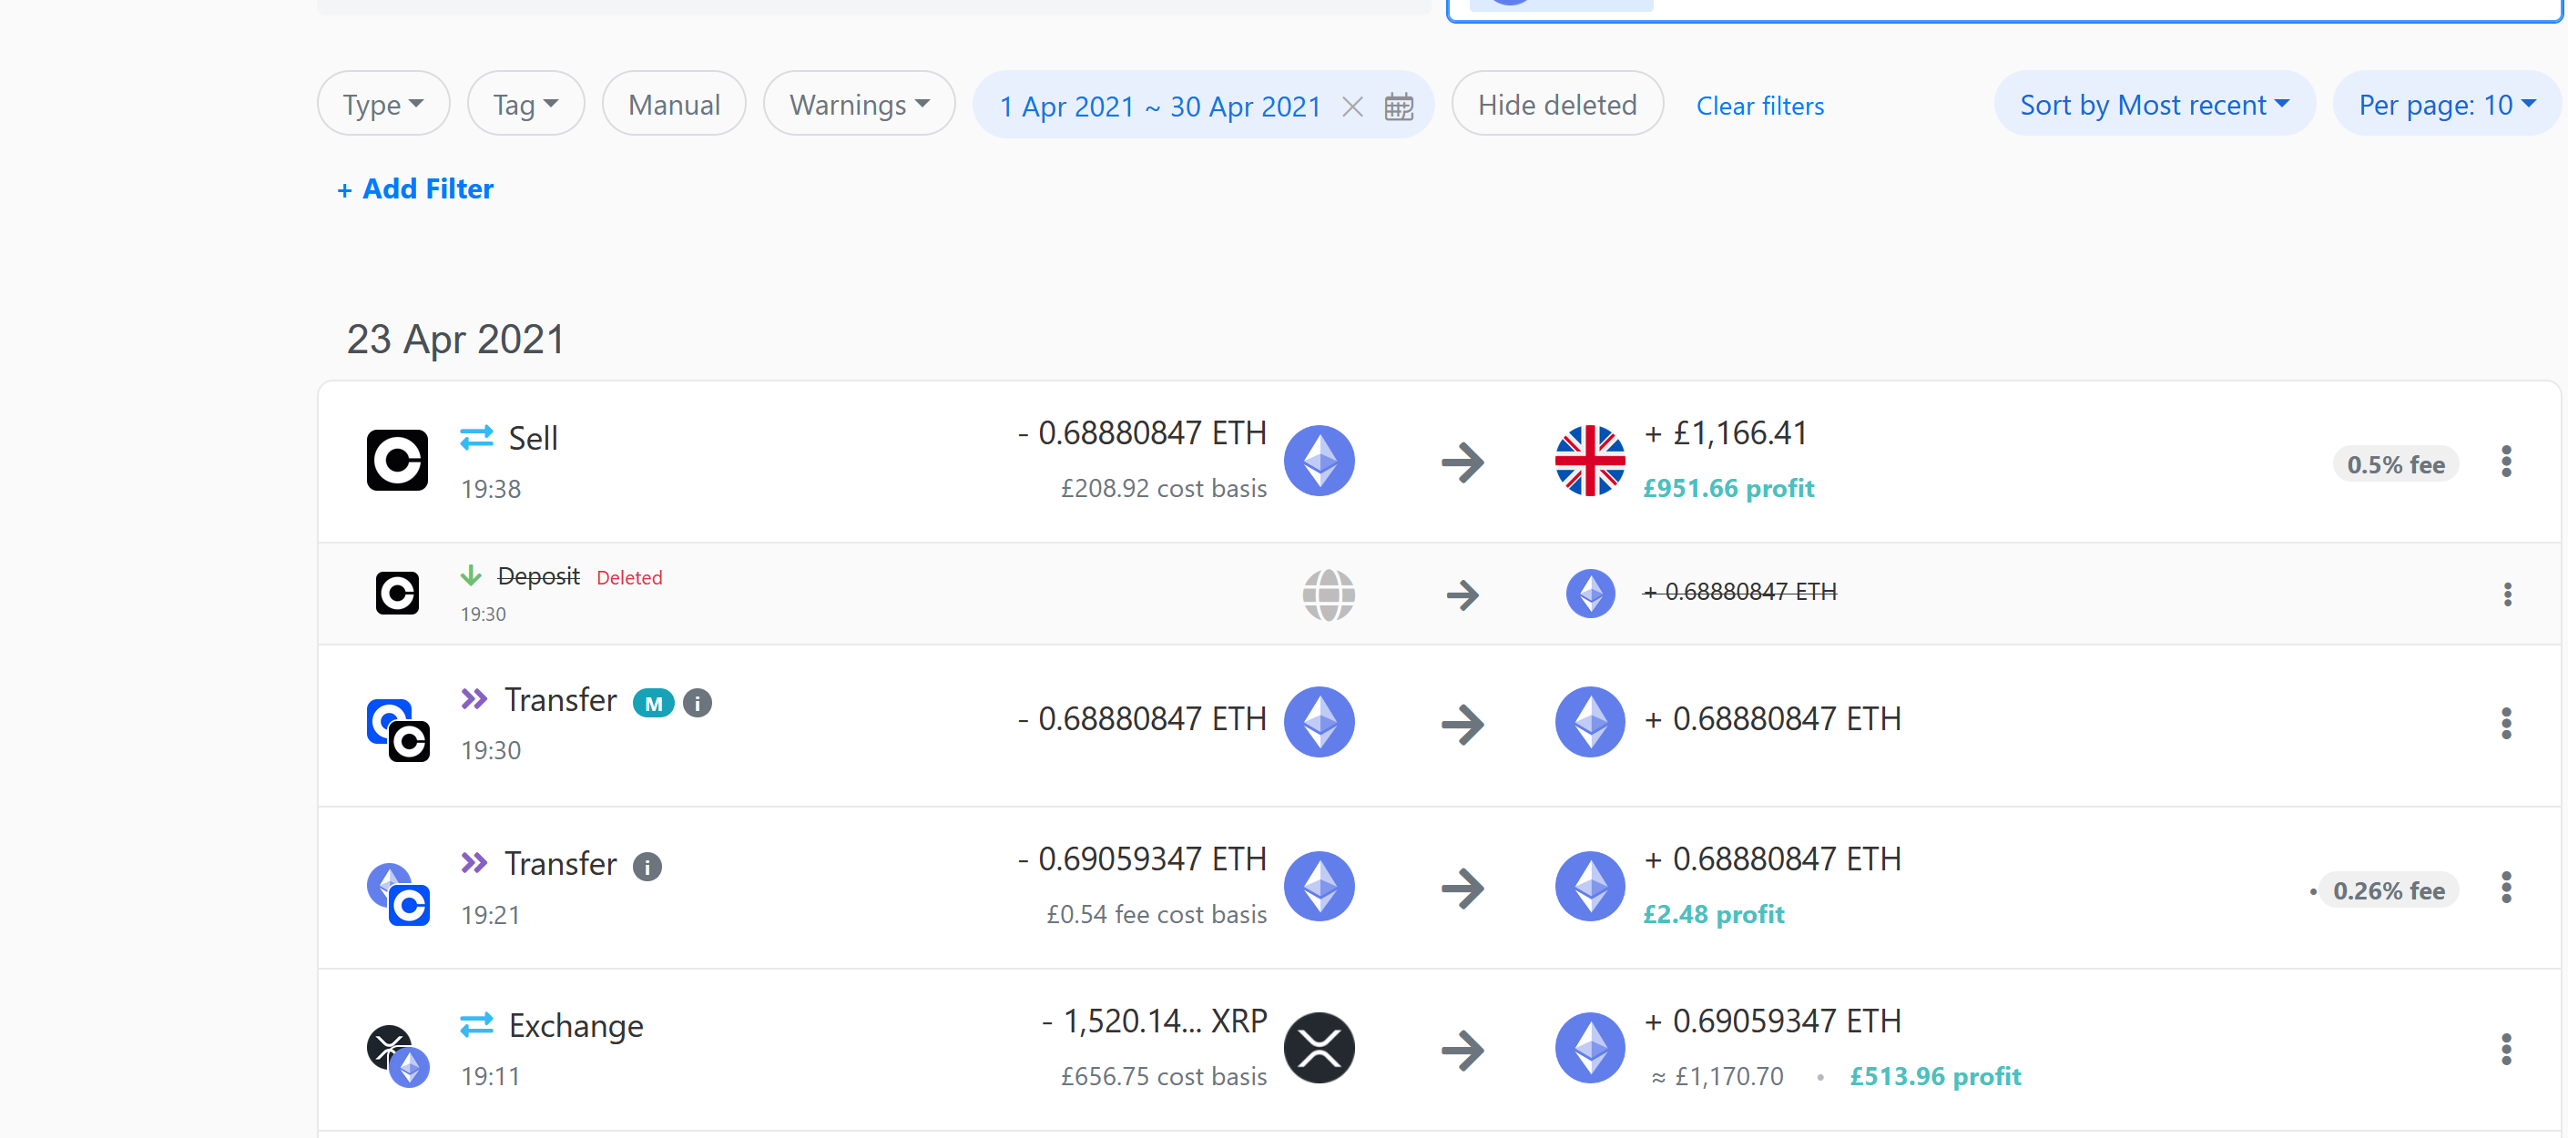Click XRP coin icon in Exchange row

pos(1318,1047)
